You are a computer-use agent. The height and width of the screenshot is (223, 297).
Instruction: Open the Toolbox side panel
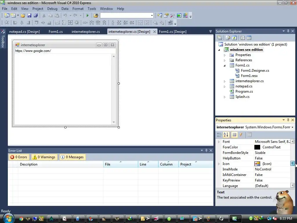click(x=3, y=39)
